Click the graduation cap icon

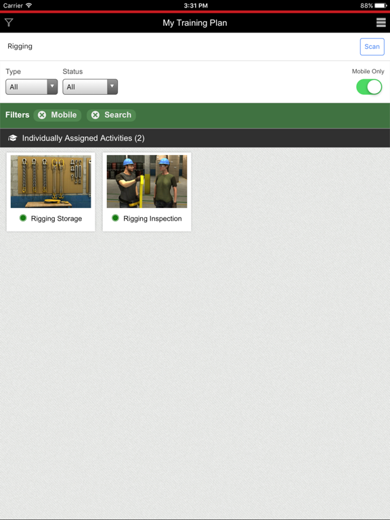pos(13,138)
